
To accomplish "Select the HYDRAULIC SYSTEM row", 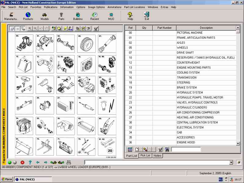I will [x=180, y=92].
